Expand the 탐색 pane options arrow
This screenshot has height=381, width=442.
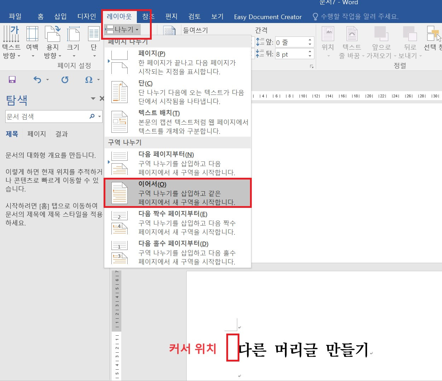(x=93, y=98)
